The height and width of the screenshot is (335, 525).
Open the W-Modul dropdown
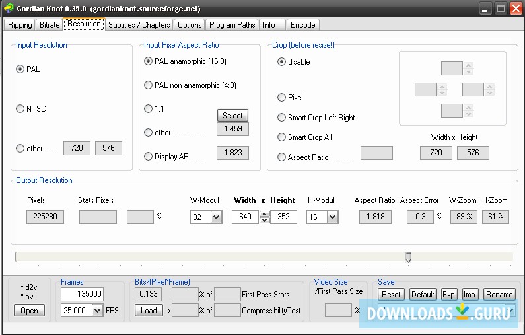point(217,217)
